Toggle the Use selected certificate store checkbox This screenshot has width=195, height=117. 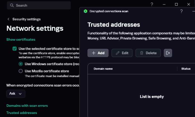pyautogui.click(x=14, y=41)
